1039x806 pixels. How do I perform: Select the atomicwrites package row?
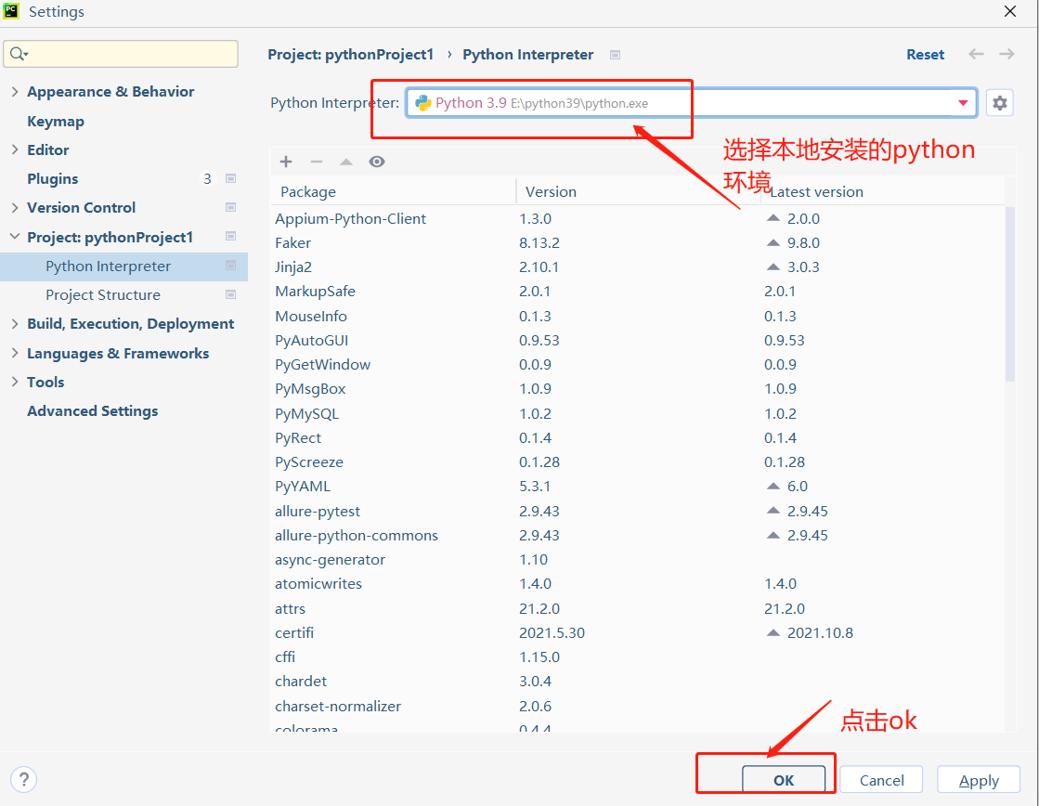coord(638,583)
